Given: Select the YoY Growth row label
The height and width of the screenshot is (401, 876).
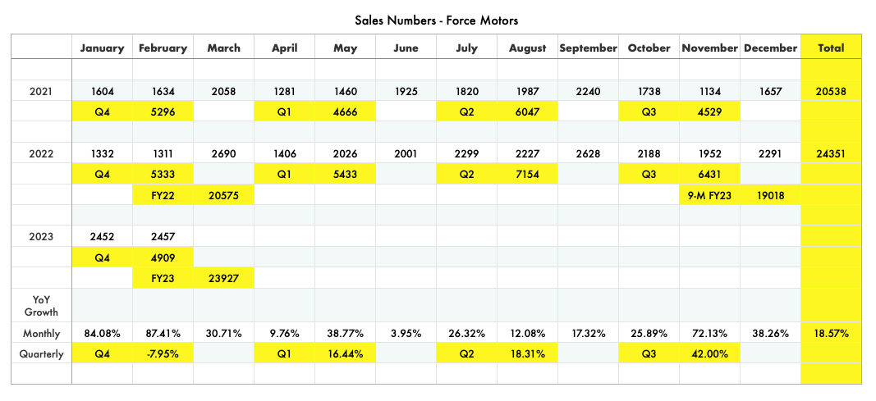Looking at the screenshot, I should [41, 304].
